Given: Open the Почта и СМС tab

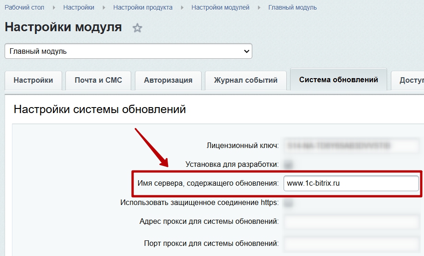Looking at the screenshot, I should [99, 80].
